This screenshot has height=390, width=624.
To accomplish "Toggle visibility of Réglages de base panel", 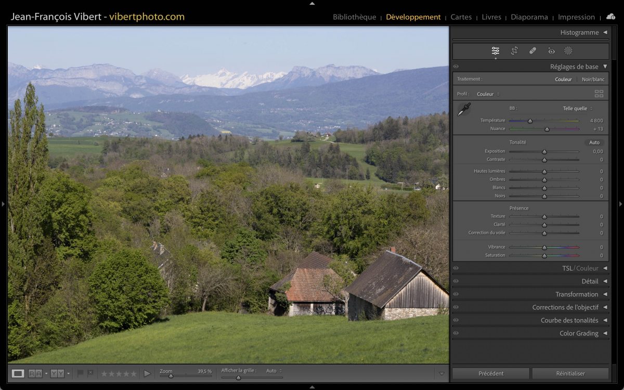I will [456, 67].
